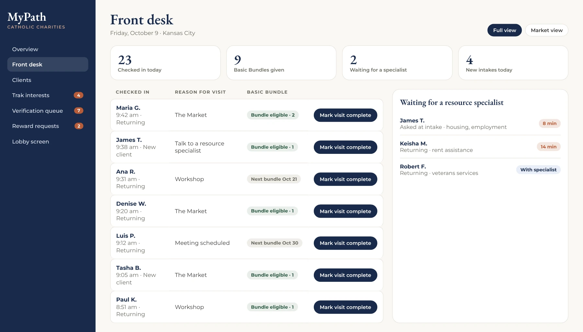Go to Clients section
Screen dimensions: 583x332
pos(48,80)
